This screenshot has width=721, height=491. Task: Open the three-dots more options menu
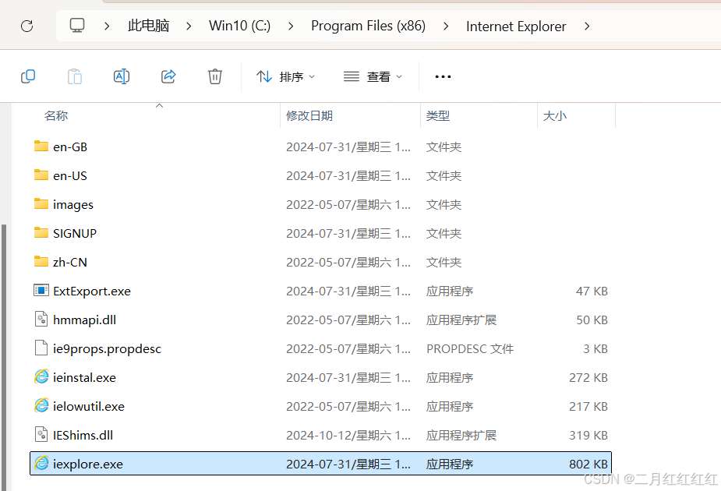(x=443, y=76)
